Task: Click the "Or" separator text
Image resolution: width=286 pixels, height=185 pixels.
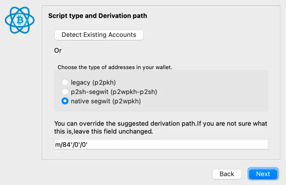Action: pos(58,51)
